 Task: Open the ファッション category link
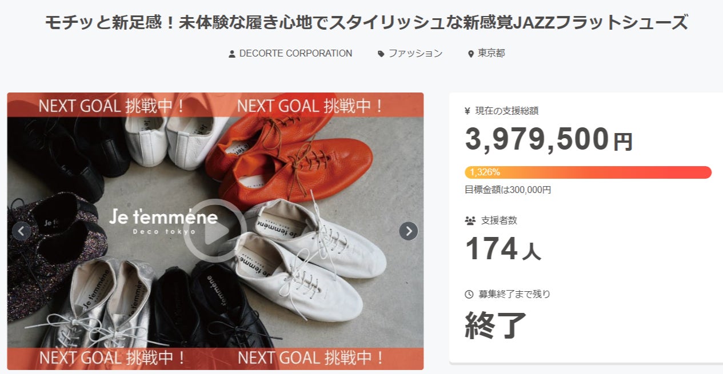416,53
